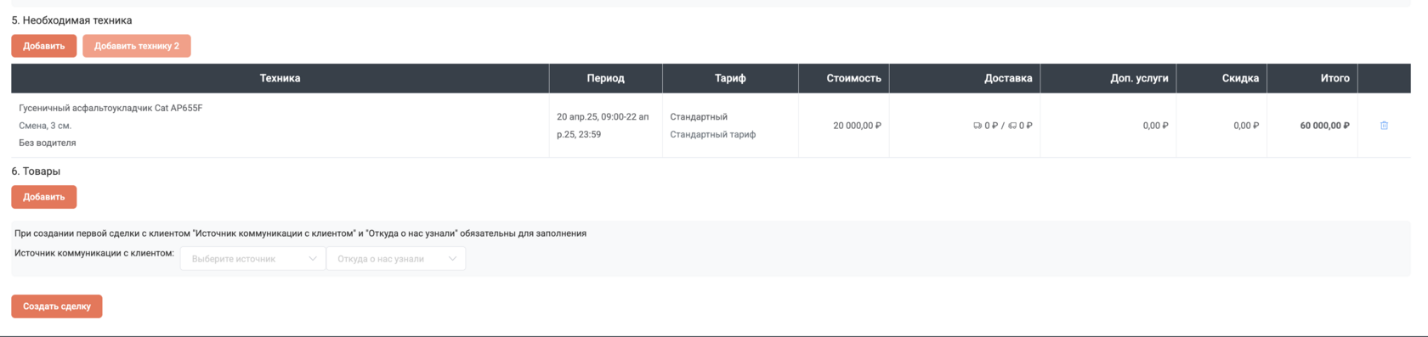Click the Без водителя text
The image size is (1428, 337).
click(x=48, y=143)
